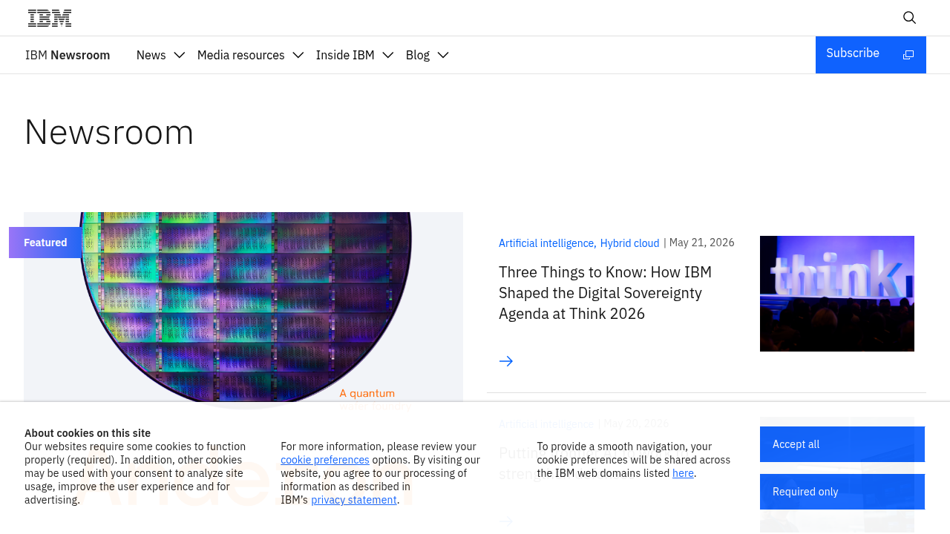Click the Featured tag label
Image resolution: width=950 pixels, height=534 pixels.
pyautogui.click(x=45, y=243)
